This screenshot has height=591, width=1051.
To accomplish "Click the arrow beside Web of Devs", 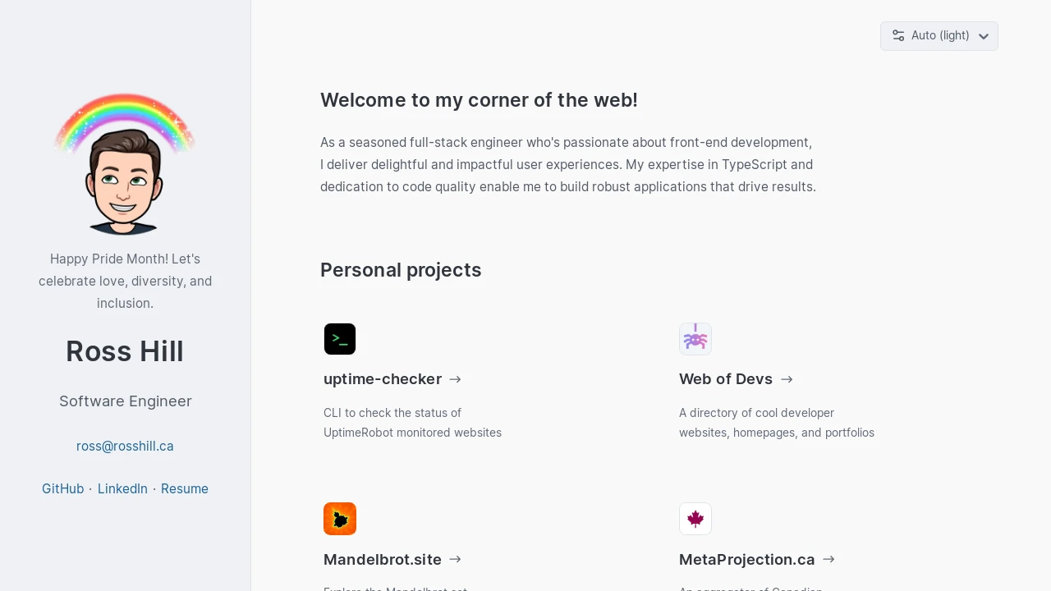I will coord(787,379).
